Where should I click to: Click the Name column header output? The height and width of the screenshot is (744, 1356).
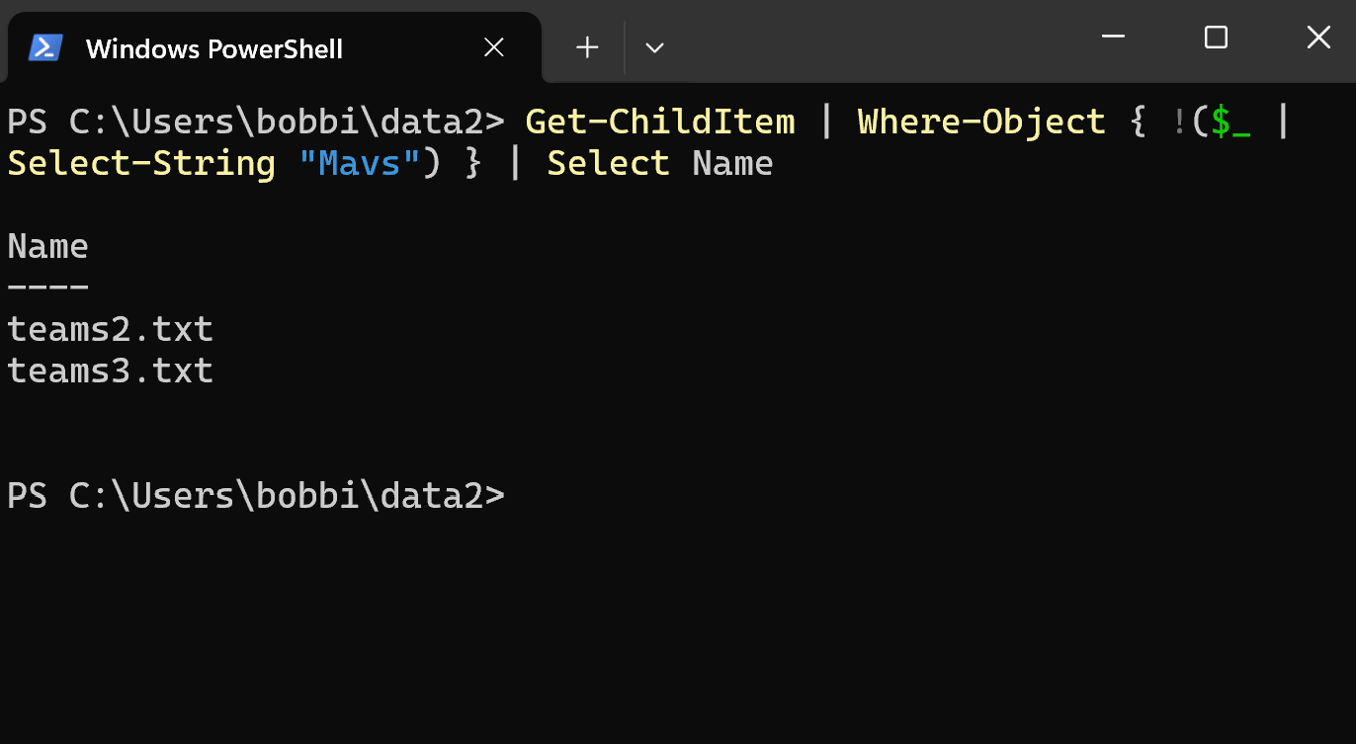tap(47, 245)
